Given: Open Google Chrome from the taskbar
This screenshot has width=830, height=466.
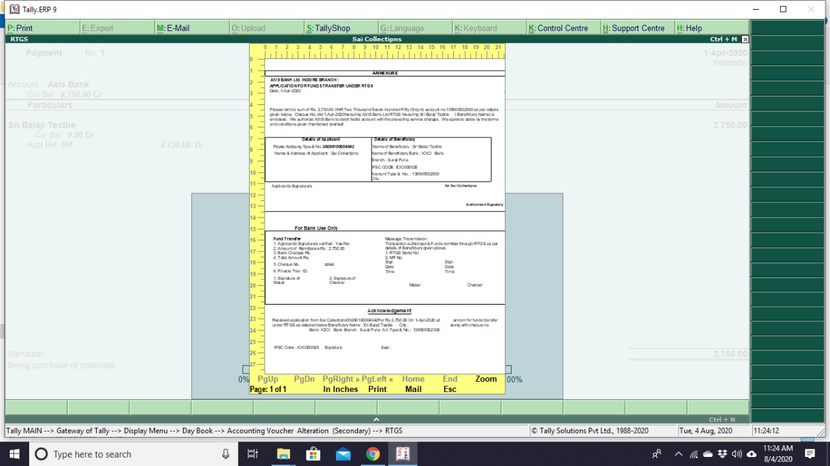Looking at the screenshot, I should 373,454.
